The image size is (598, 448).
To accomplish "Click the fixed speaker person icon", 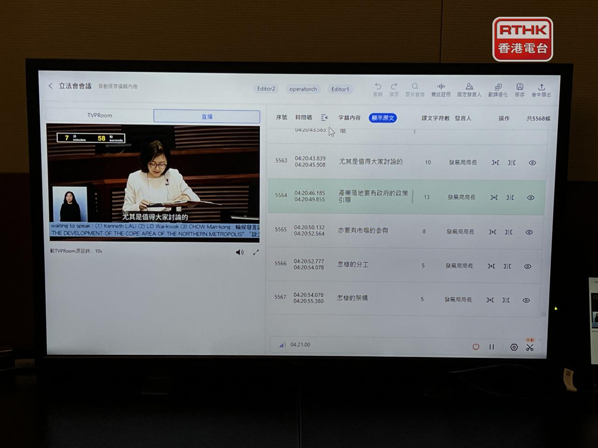I will [469, 87].
